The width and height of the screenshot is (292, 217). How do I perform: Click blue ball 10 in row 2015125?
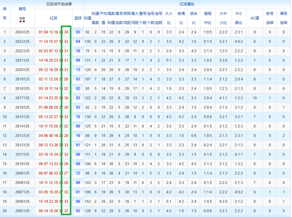point(78,117)
